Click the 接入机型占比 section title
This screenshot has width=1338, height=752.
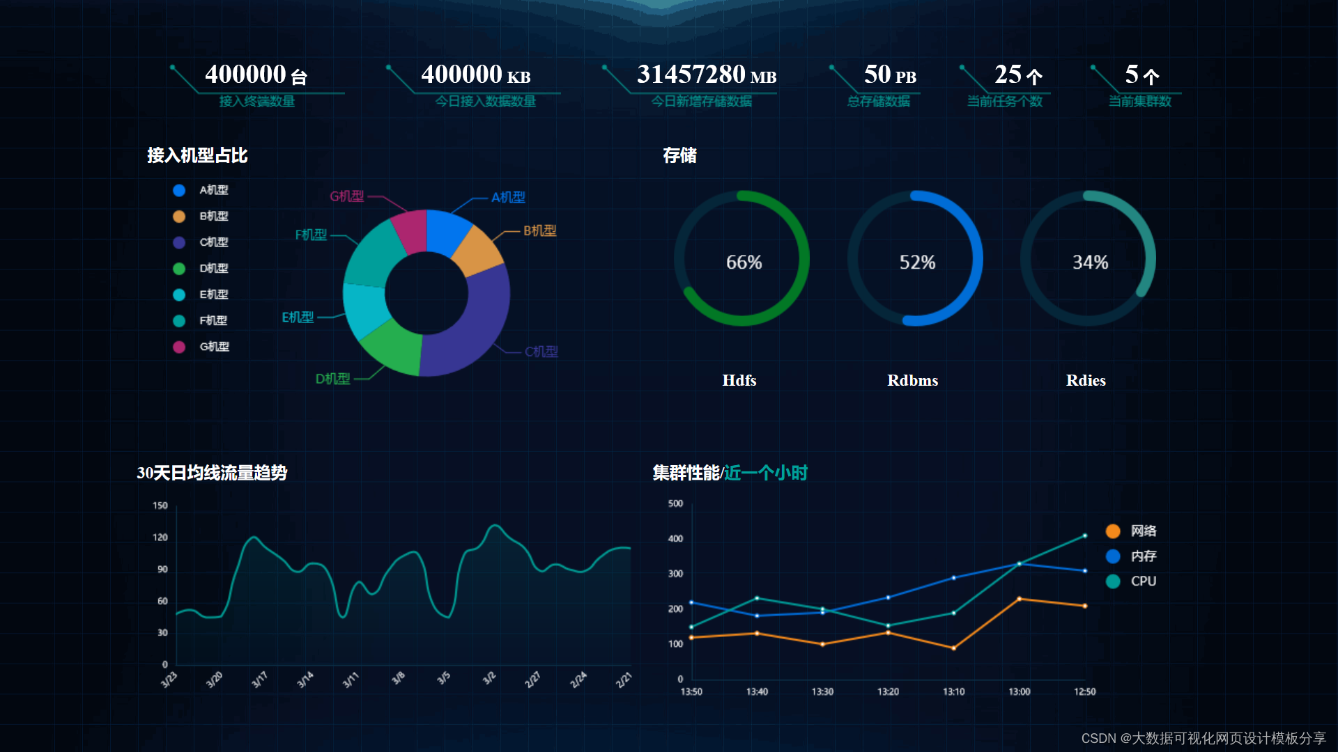197,155
